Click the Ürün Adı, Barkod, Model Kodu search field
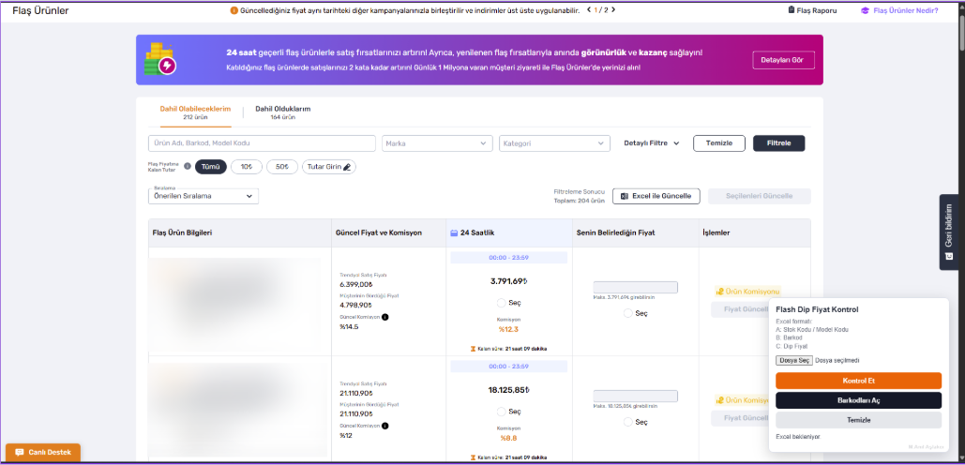 point(263,143)
